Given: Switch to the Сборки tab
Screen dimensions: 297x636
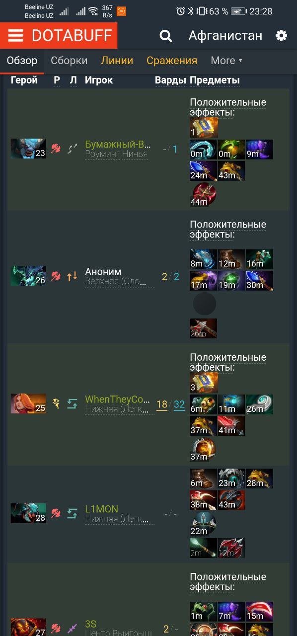Looking at the screenshot, I should (69, 61).
